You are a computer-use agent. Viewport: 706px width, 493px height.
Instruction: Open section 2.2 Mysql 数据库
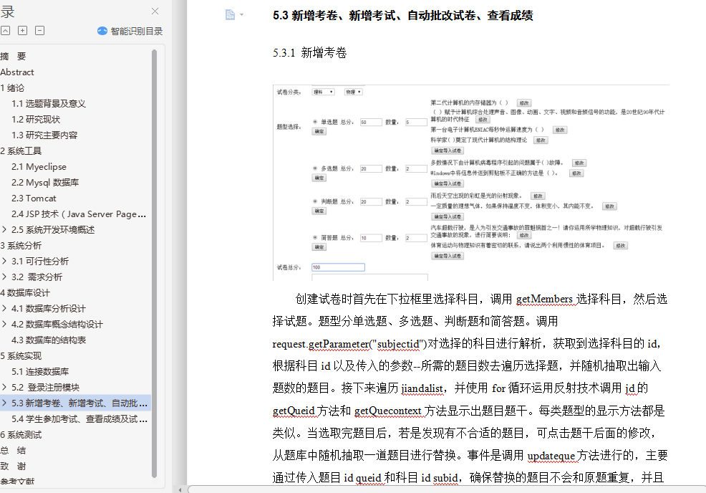(x=45, y=183)
